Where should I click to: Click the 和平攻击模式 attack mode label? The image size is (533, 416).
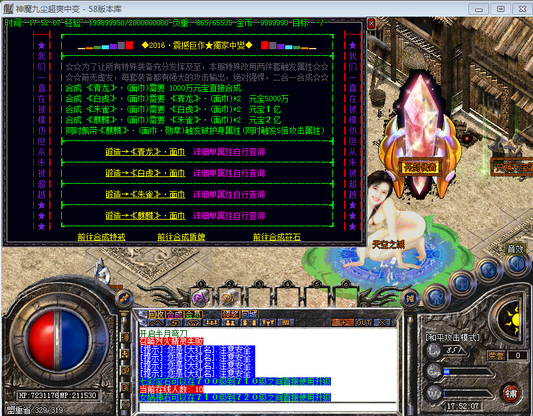pyautogui.click(x=453, y=337)
